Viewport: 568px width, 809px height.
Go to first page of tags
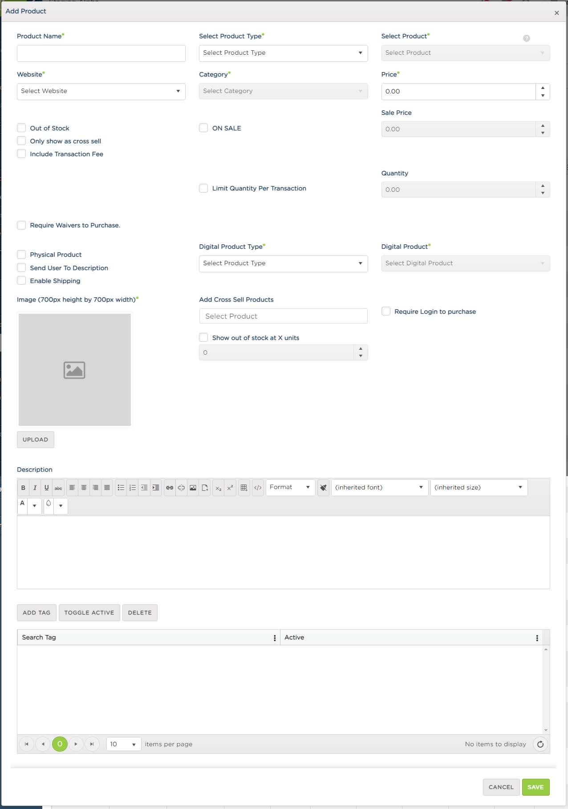coord(27,744)
